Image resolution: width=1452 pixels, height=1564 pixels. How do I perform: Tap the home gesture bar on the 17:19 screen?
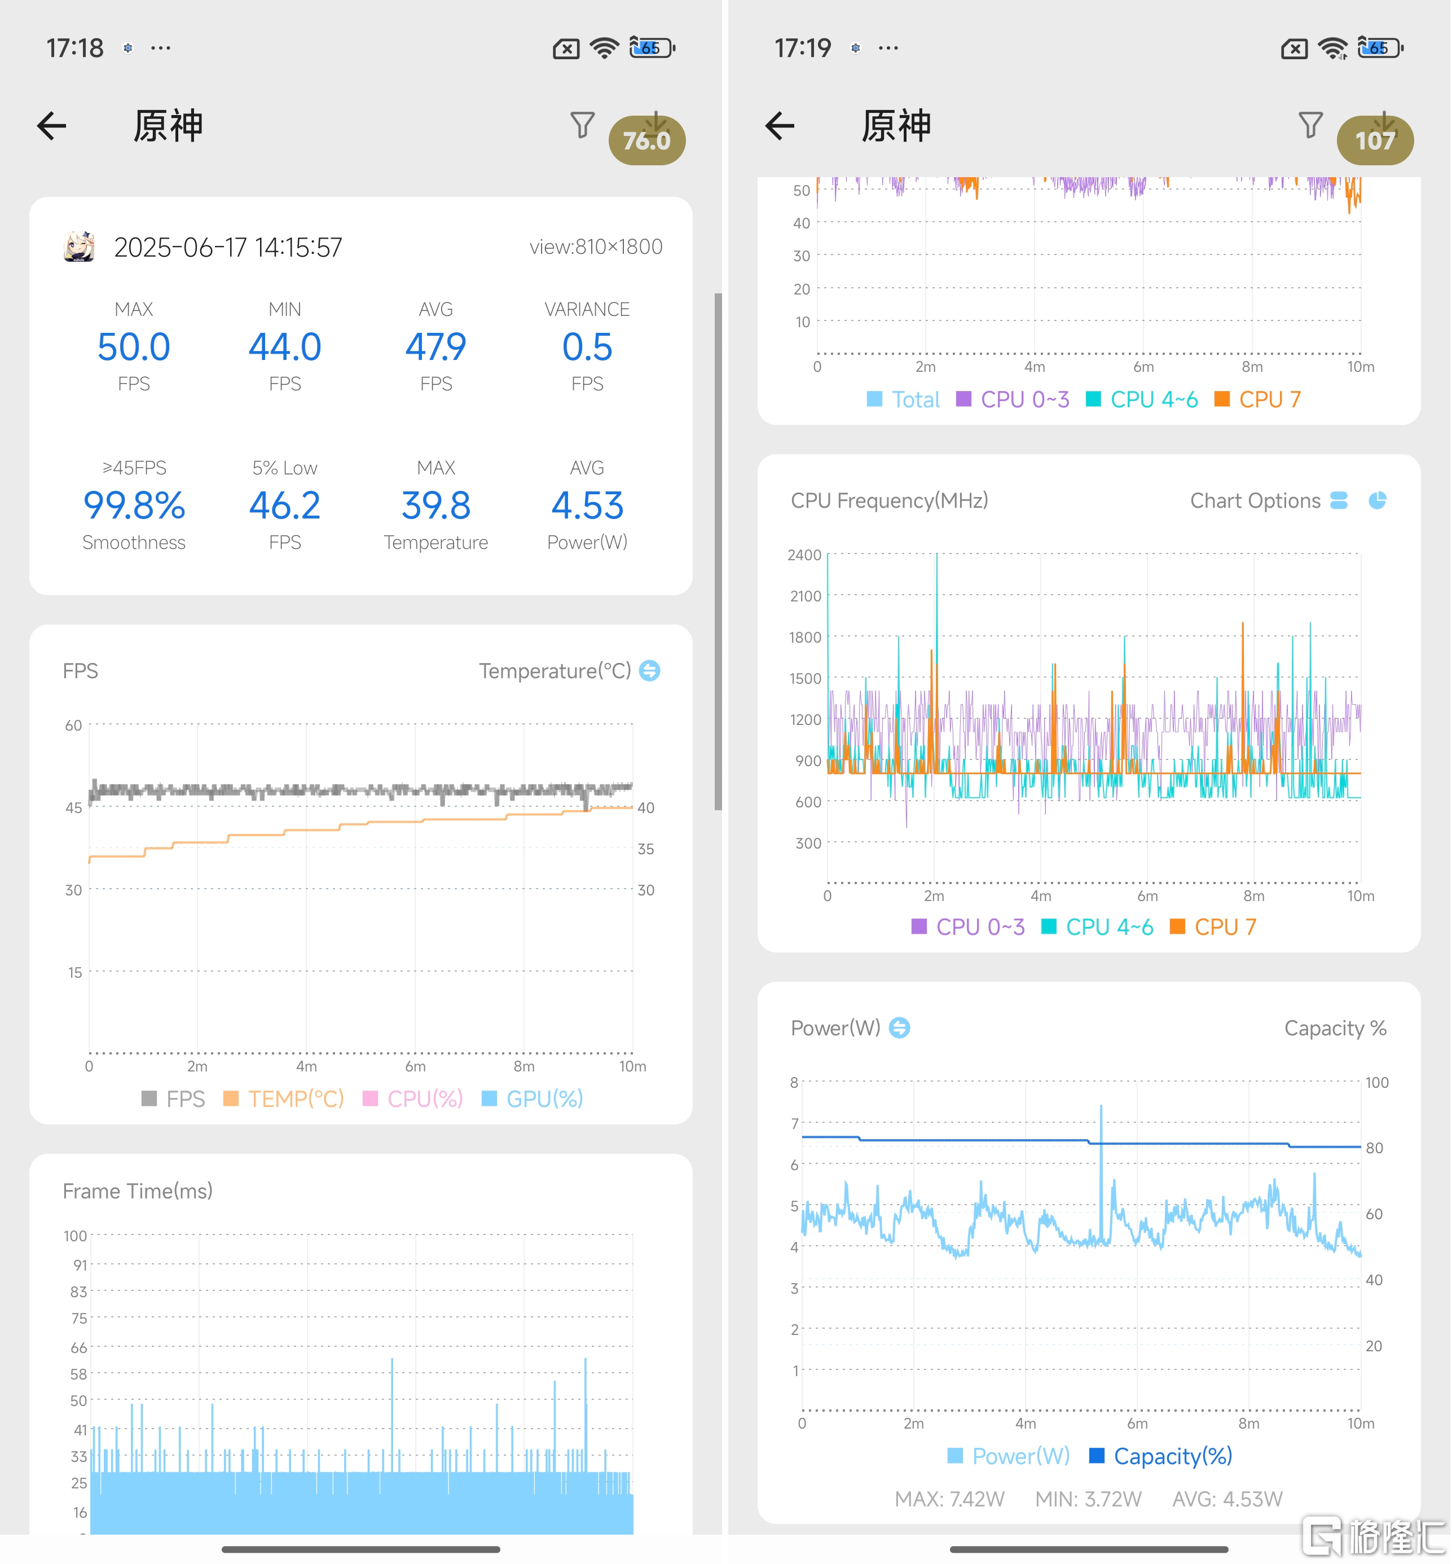1089,1549
